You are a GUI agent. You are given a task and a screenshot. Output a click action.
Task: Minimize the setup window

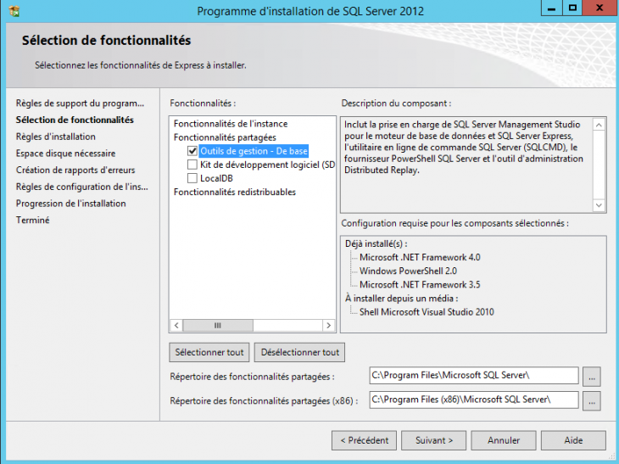click(551, 8)
